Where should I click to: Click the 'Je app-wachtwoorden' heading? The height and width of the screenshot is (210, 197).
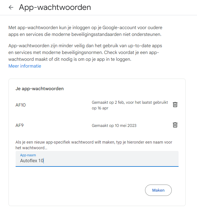point(39,89)
